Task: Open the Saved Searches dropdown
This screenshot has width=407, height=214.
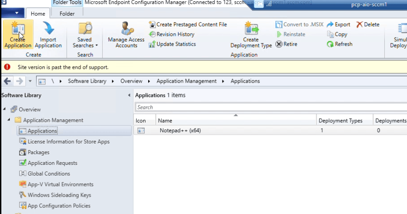Action: pyautogui.click(x=85, y=34)
